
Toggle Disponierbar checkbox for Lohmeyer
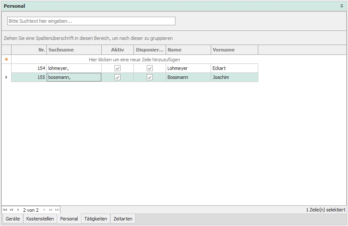click(x=150, y=68)
